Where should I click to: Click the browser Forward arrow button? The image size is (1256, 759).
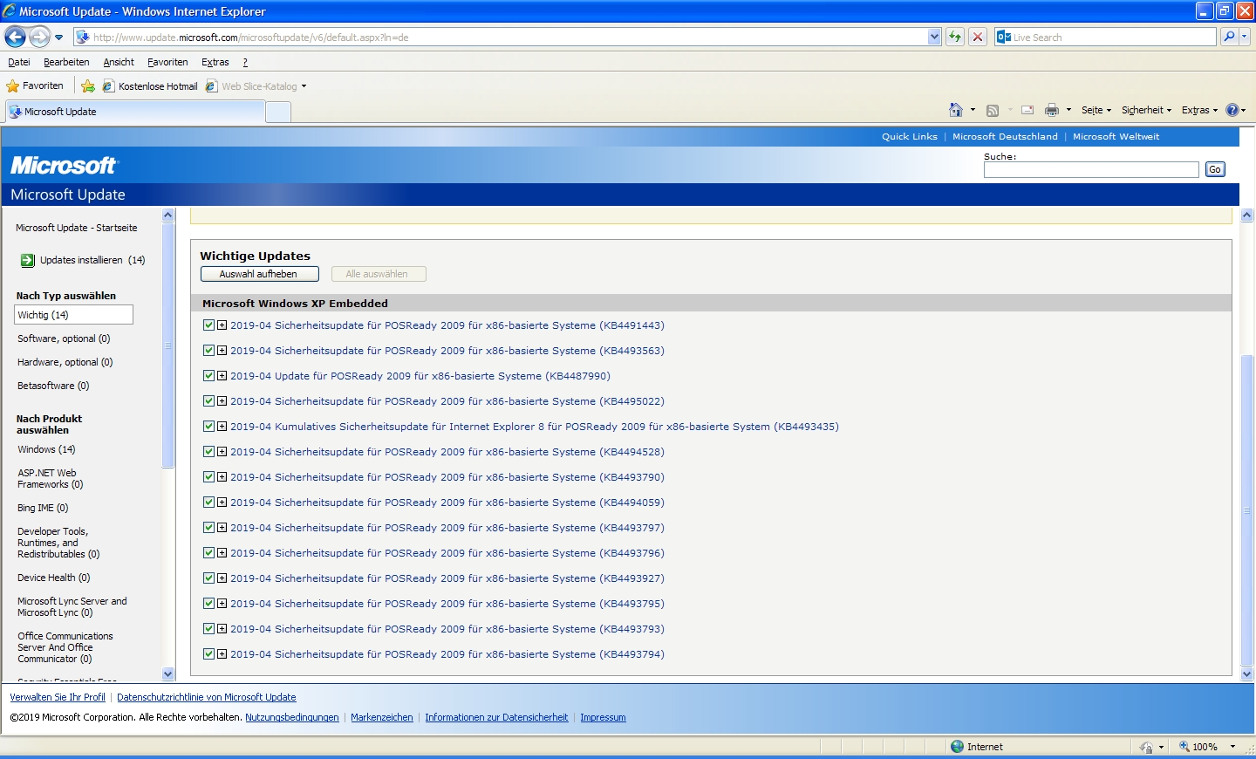tap(40, 37)
